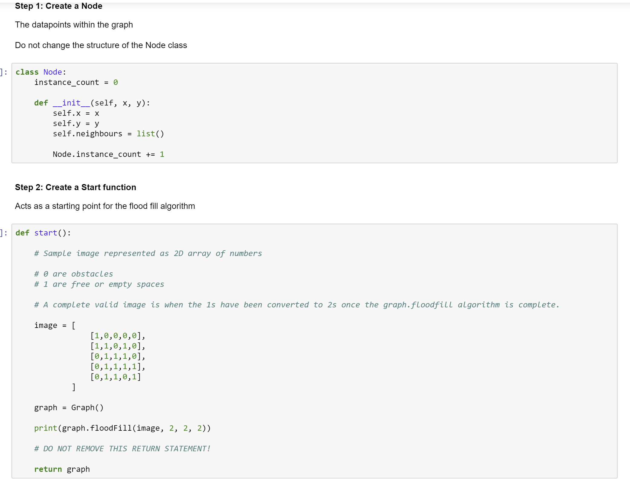
Task: Click the self.neighbours = list() line
Action: coord(108,134)
